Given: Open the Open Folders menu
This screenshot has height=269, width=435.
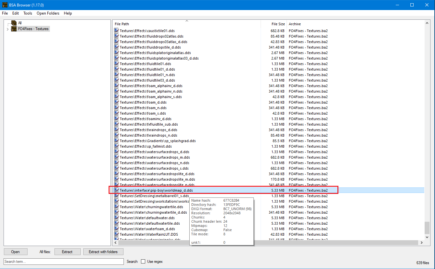Looking at the screenshot, I should tap(48, 13).
